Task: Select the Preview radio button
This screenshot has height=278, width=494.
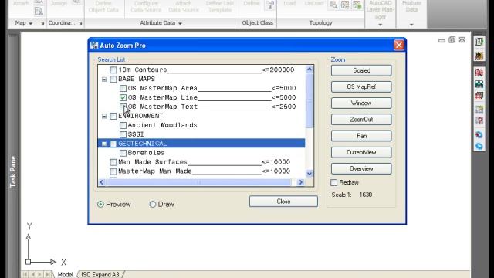Action: pos(100,204)
